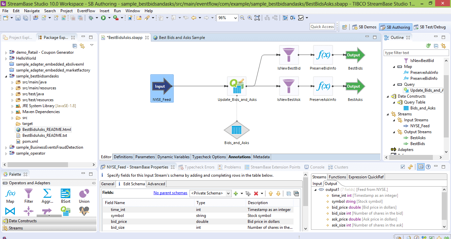Launch the green Run button
The height and width of the screenshot is (239, 451).
click(x=103, y=18)
